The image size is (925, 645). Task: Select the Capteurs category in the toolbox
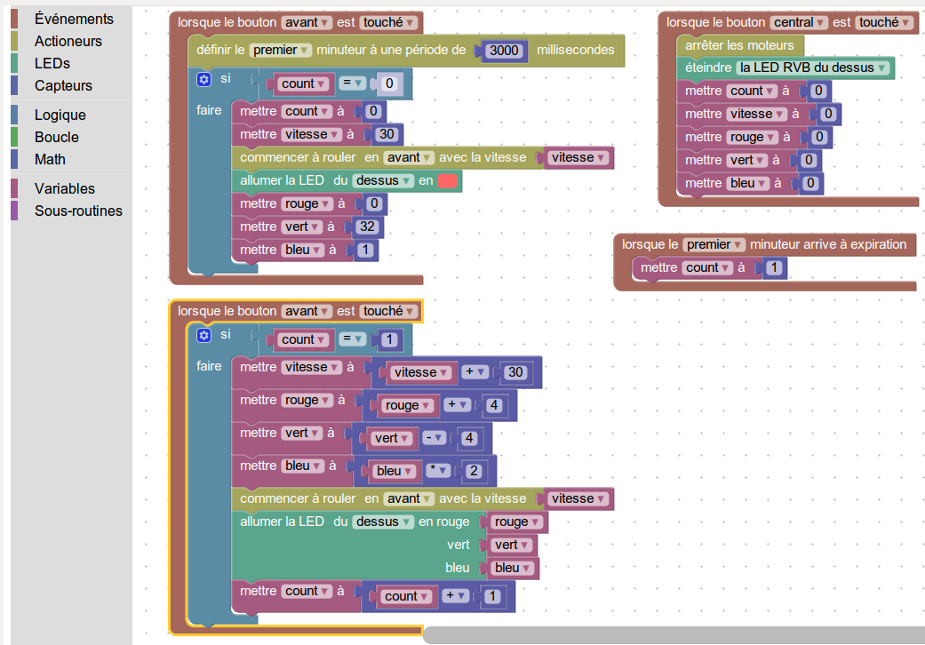(63, 85)
